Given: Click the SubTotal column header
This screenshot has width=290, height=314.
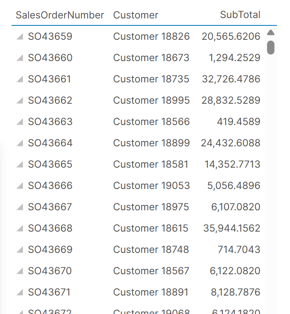Looking at the screenshot, I should tap(240, 15).
